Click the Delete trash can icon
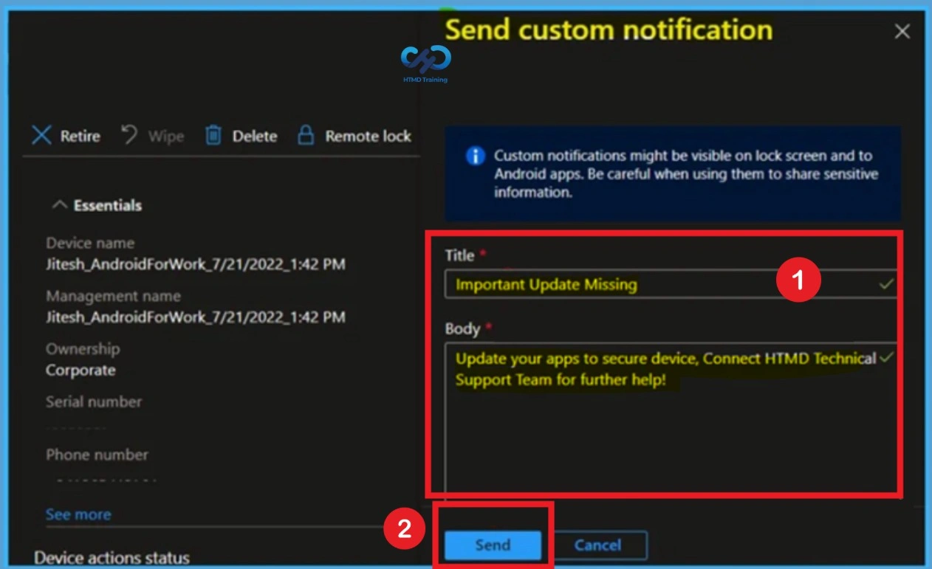 213,135
